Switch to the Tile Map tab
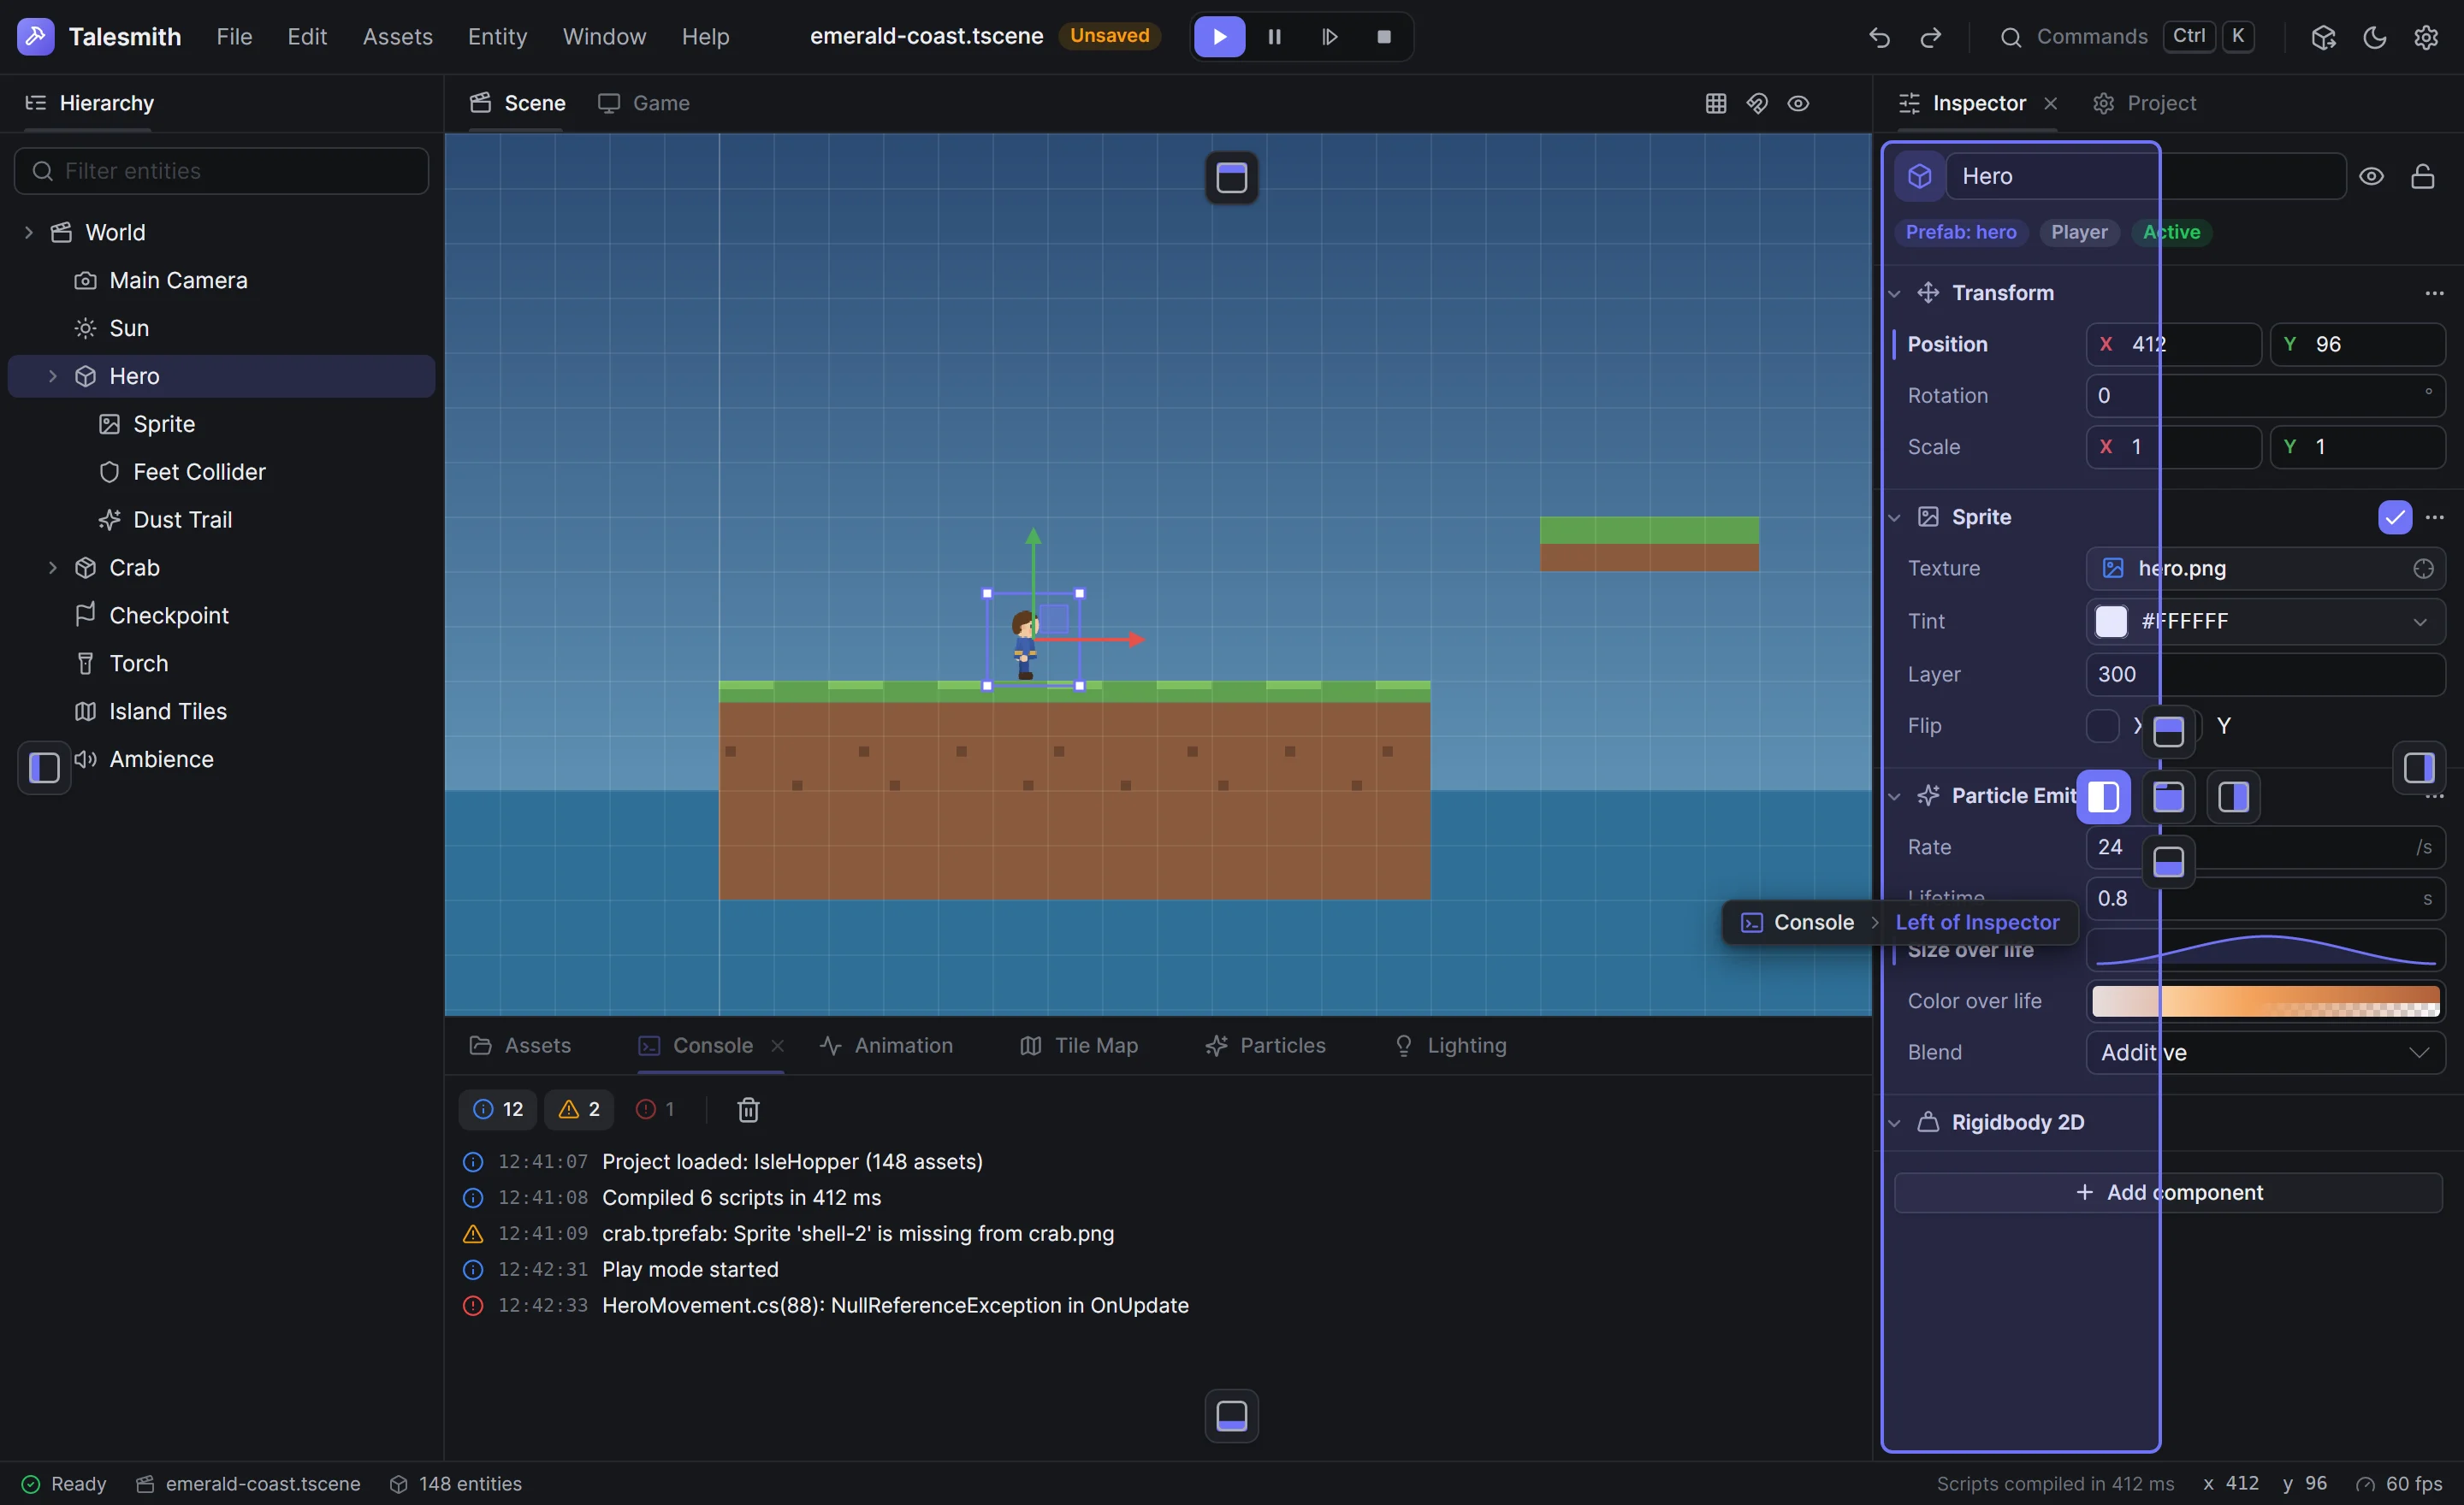This screenshot has width=2464, height=1505. (x=1078, y=1045)
